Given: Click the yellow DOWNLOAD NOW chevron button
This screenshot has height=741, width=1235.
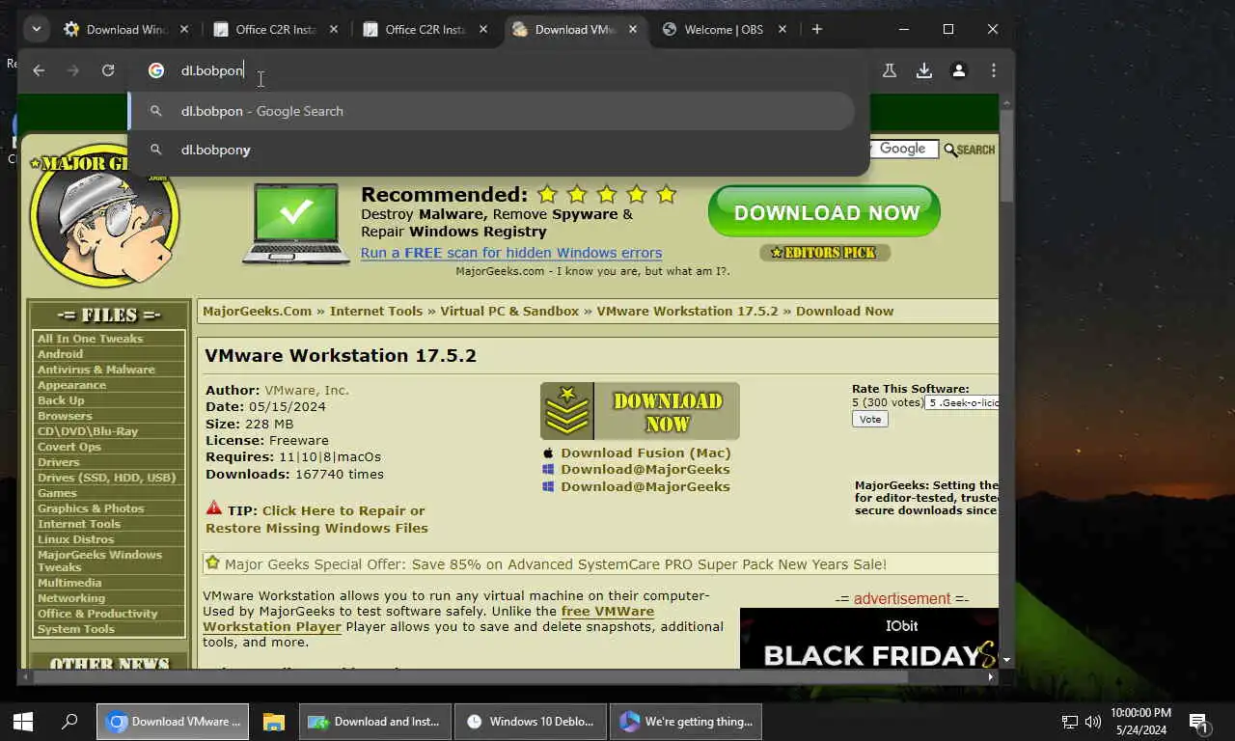Looking at the screenshot, I should (640, 411).
